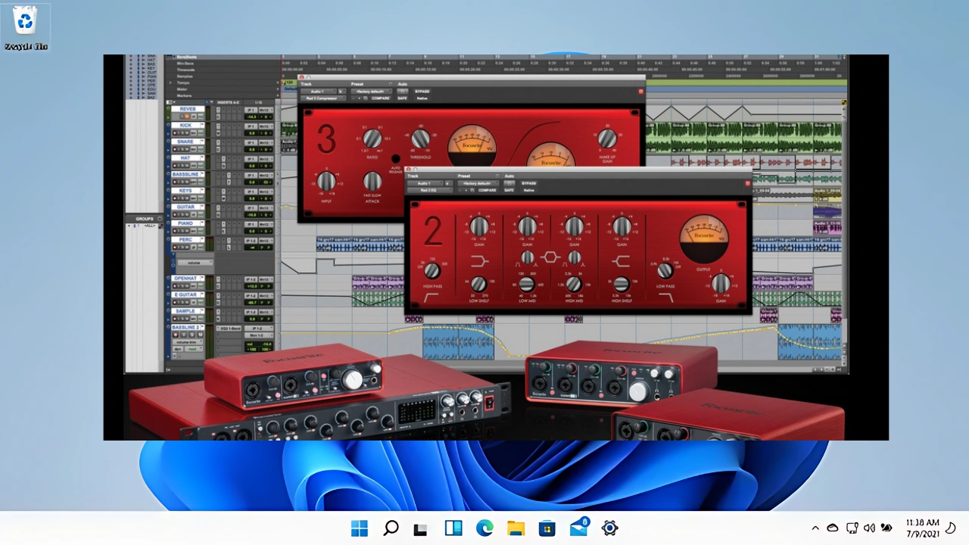Toggle BYPASS in the Red 2 EQ window
This screenshot has height=545, width=969.
[529, 183]
